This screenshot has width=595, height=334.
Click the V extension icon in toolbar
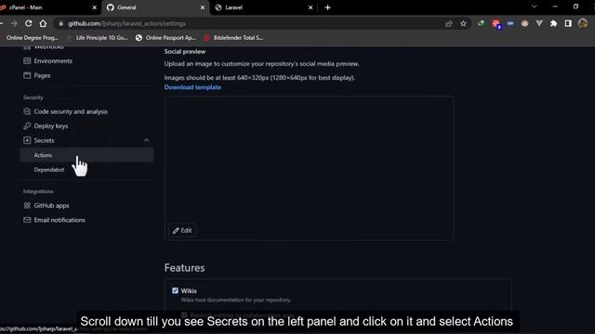(x=539, y=23)
